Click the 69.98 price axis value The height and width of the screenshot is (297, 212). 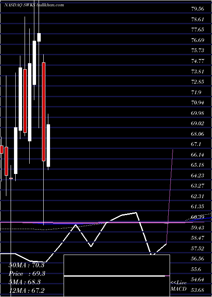coord(198,113)
